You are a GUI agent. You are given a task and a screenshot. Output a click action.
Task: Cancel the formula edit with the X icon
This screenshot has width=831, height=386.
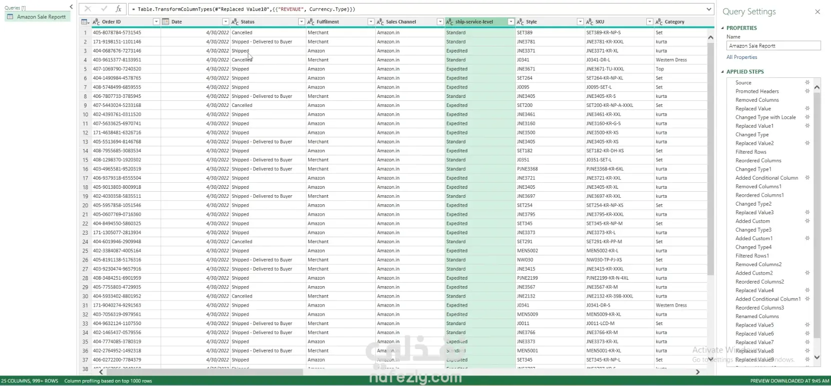(88, 9)
